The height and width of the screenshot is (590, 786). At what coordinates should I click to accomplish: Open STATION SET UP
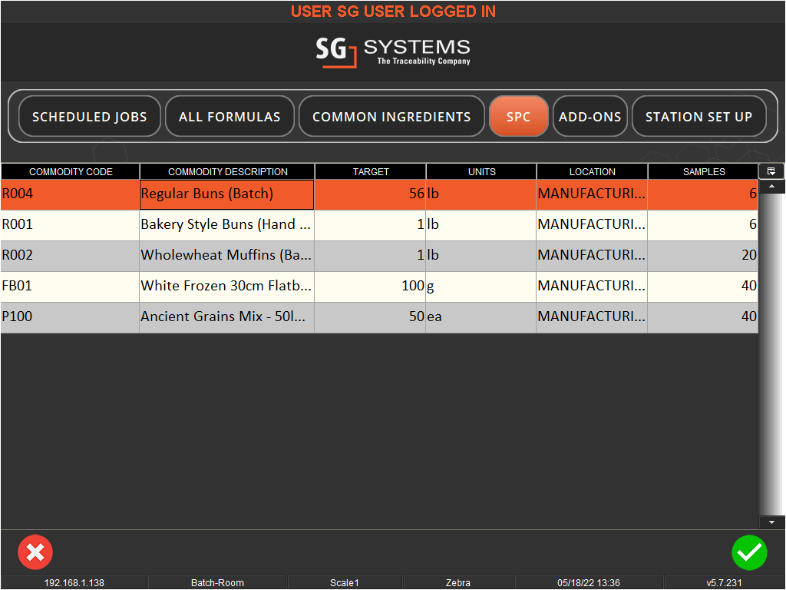[698, 116]
